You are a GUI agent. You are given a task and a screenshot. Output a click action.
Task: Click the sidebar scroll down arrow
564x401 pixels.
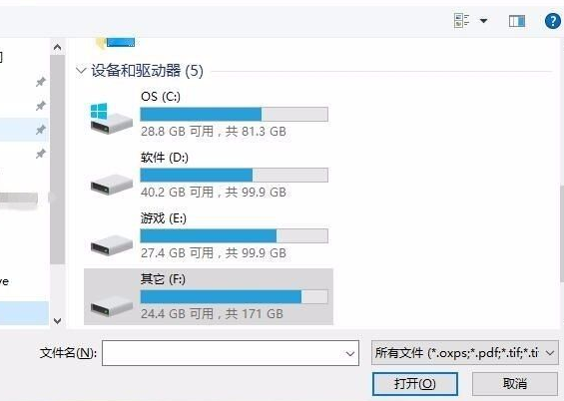pyautogui.click(x=57, y=321)
